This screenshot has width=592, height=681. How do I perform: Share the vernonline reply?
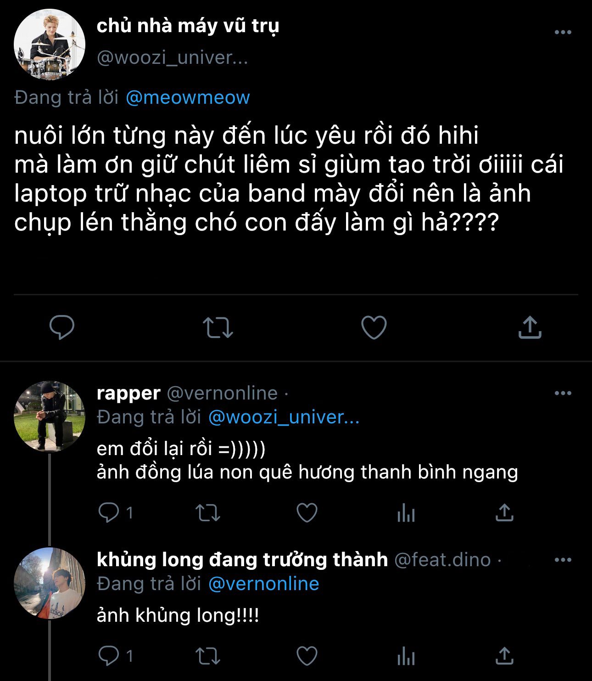(x=504, y=513)
